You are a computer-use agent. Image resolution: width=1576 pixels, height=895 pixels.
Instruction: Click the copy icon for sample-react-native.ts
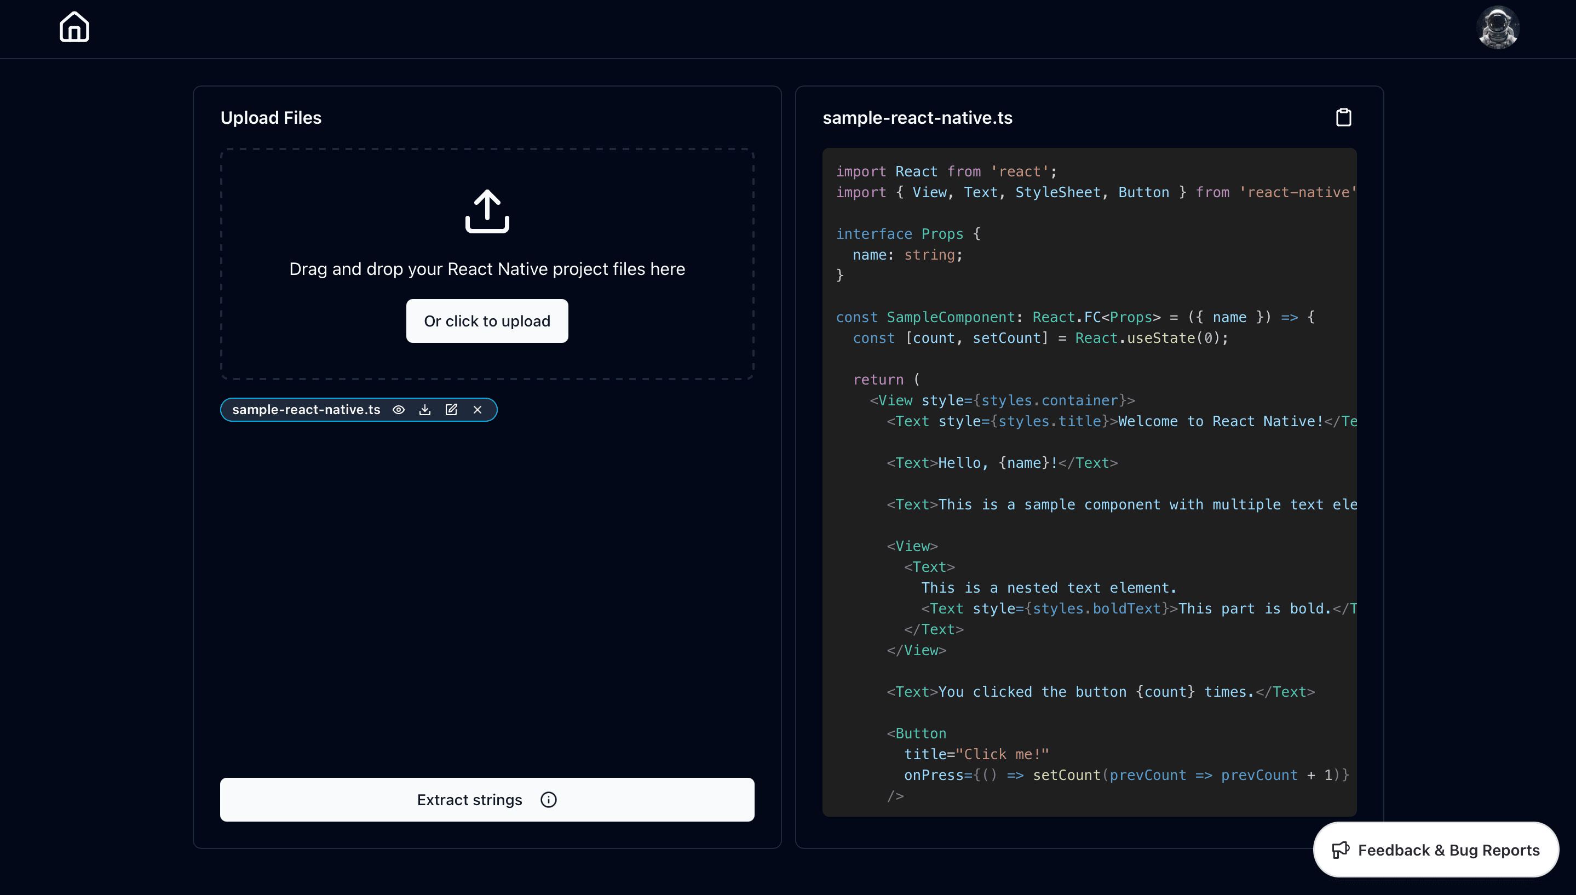click(1344, 117)
